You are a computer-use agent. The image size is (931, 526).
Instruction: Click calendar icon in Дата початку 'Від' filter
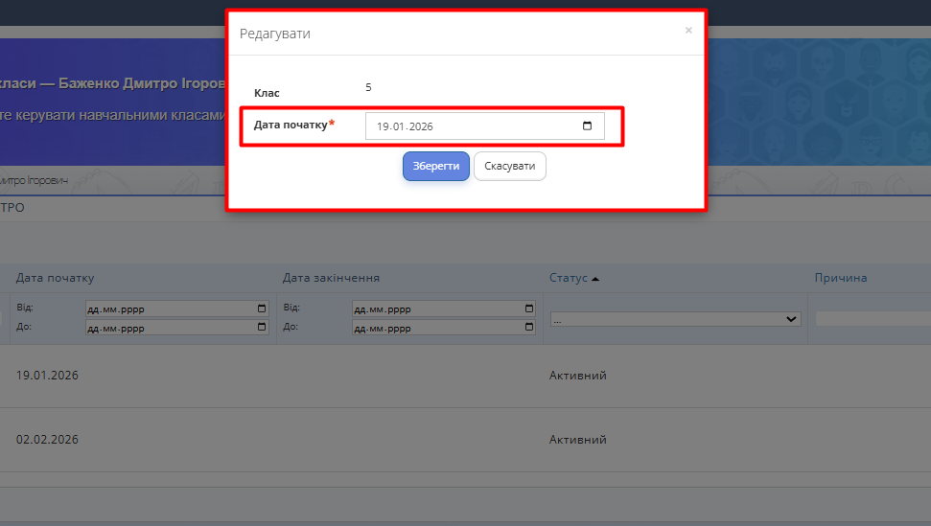[262, 309]
